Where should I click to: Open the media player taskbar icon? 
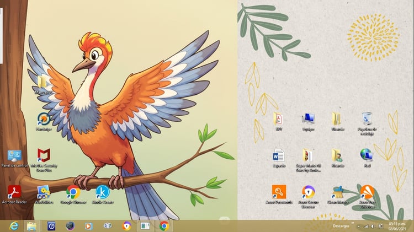coord(89,226)
